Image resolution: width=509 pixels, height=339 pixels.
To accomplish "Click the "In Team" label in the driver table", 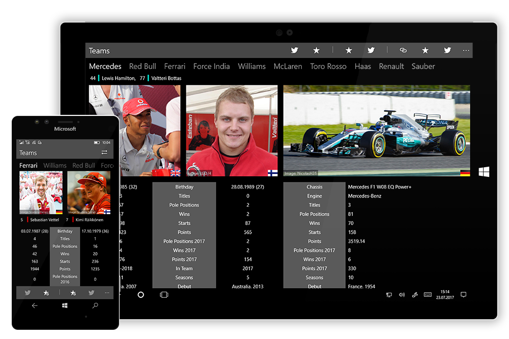I will 184,268.
